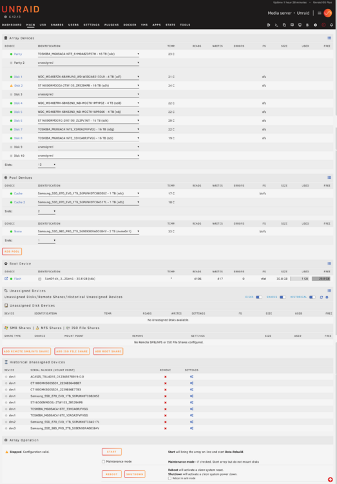Open the Unassigned Devices settings gear
The image size is (337, 484).
327,297
